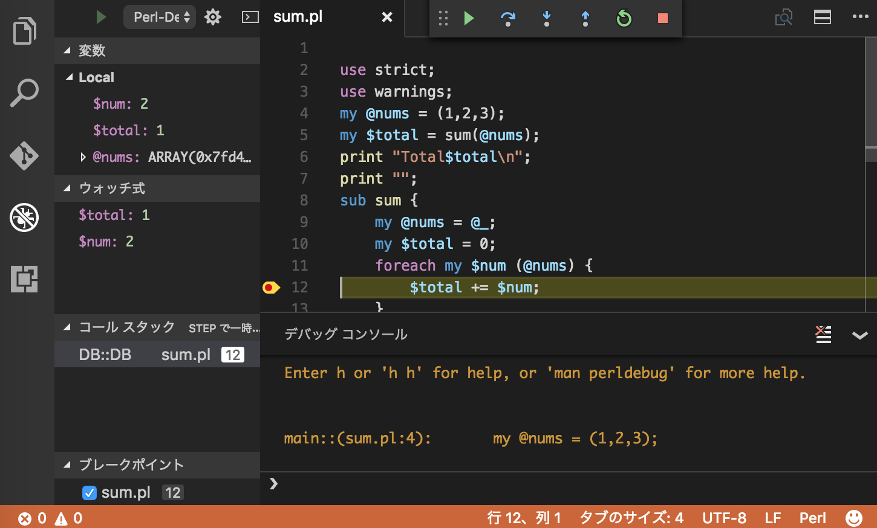Close the sum.pl editor tab
Screen dimensions: 877x528
[x=387, y=17]
